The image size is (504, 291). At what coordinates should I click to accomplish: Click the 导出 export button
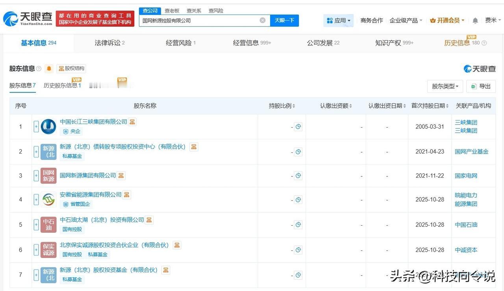point(481,86)
